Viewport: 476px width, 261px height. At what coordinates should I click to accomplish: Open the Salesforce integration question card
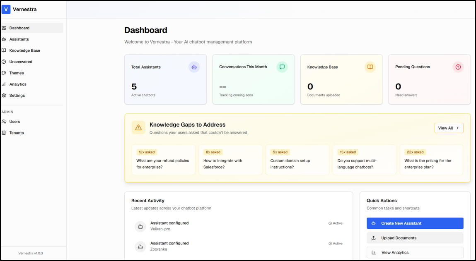(230, 160)
